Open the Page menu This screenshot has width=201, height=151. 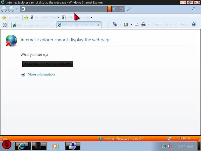(x=157, y=24)
